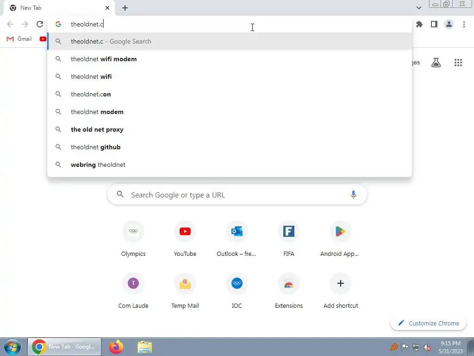The image size is (474, 356).
Task: Choose the "theoldnet modem" suggestion
Action: pyautogui.click(x=230, y=112)
